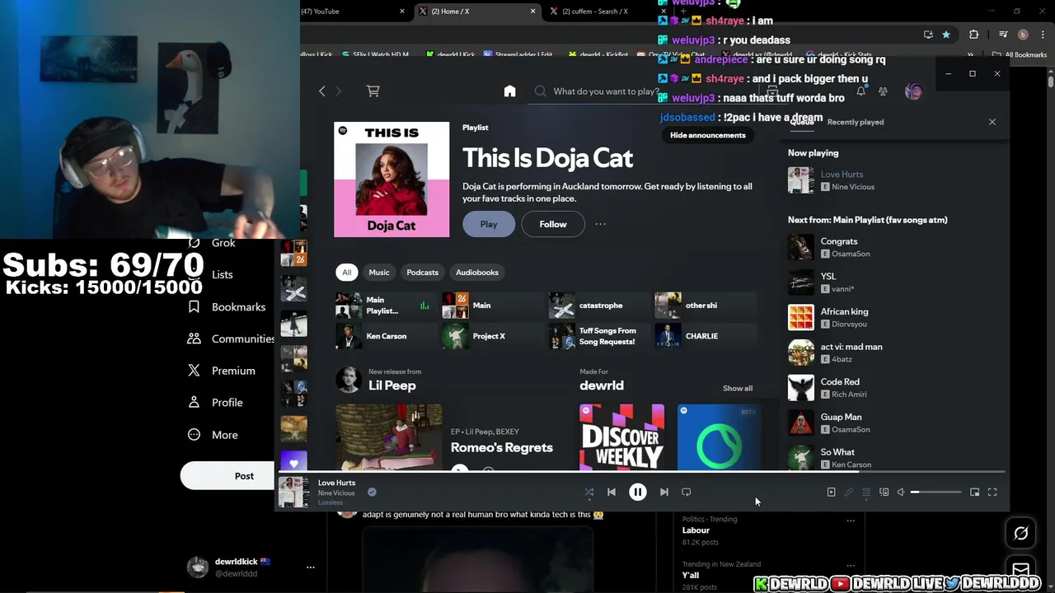Adjust the Spotify volume slider
This screenshot has height=593, width=1055.
pyautogui.click(x=935, y=493)
